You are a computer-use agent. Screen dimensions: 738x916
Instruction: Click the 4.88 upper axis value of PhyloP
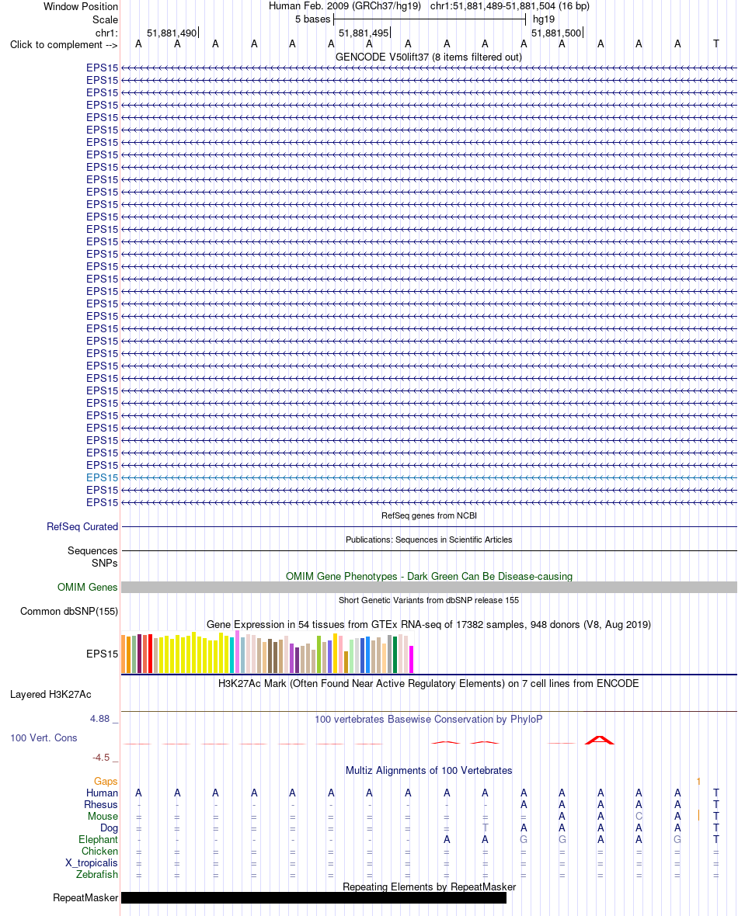[100, 719]
